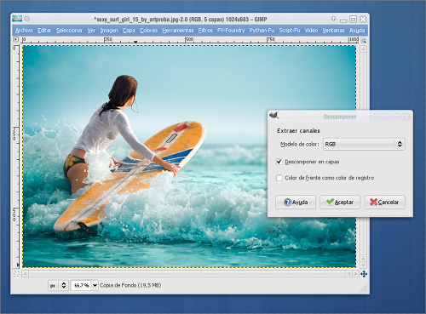426x314 pixels.
Task: Click the GIMP image thumbnail icon in title bar
Action: pos(17,19)
